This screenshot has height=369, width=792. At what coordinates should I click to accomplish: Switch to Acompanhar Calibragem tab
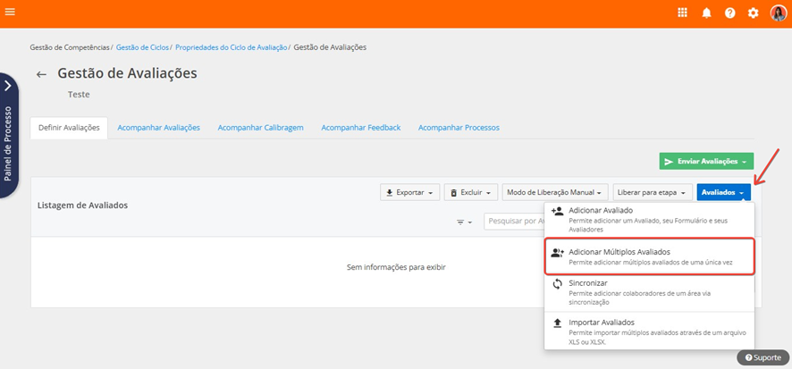pos(260,128)
